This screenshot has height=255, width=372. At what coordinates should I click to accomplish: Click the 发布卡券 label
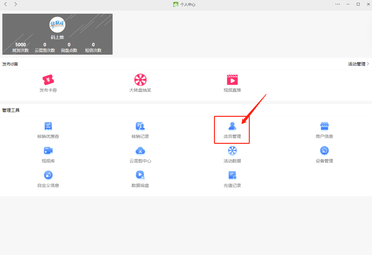pos(48,90)
